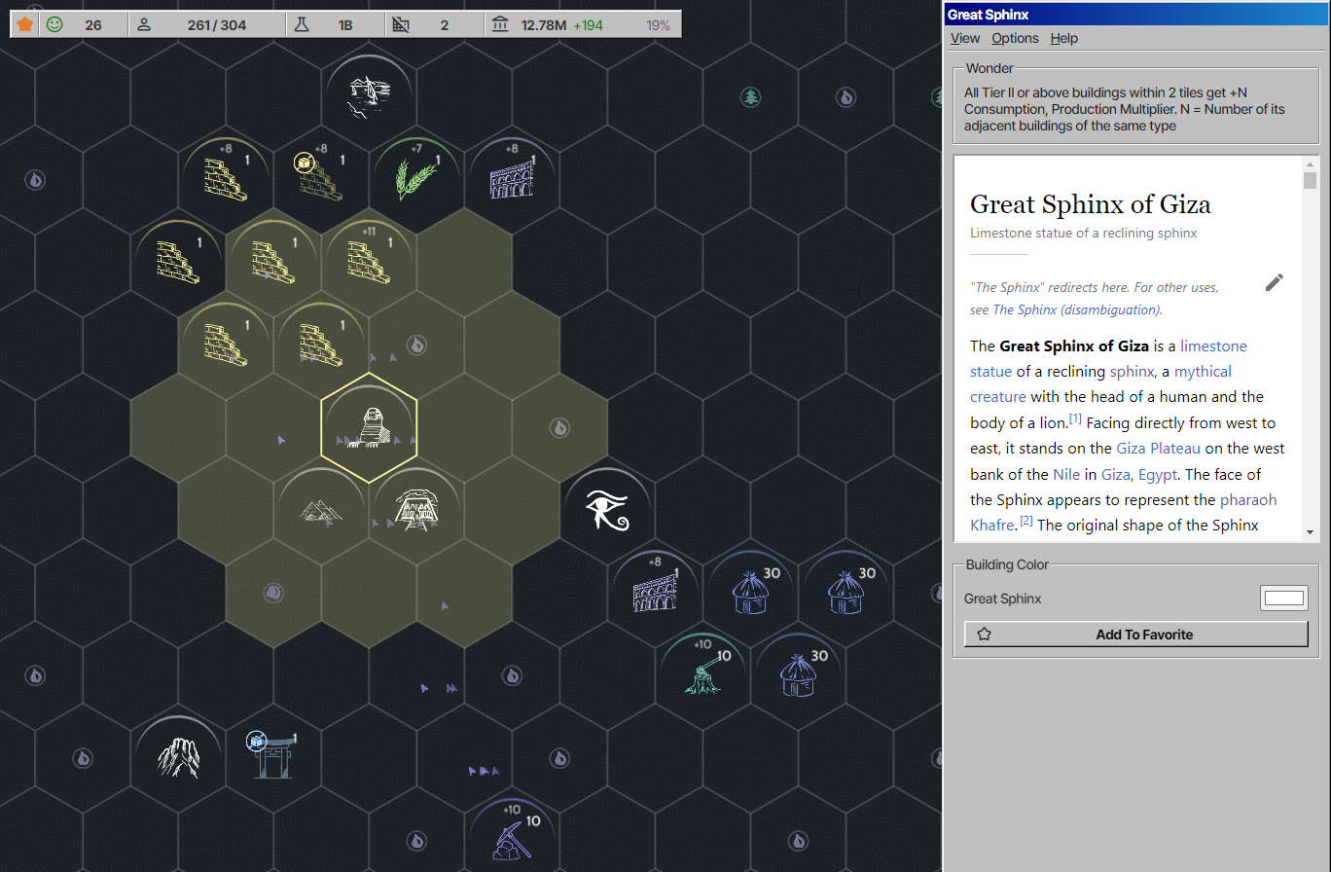Click the science value '1B'
This screenshot has height=872, width=1331.
point(345,24)
